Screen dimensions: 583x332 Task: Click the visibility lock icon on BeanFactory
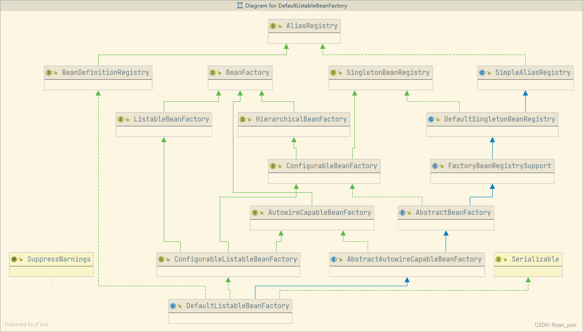pyautogui.click(x=220, y=73)
